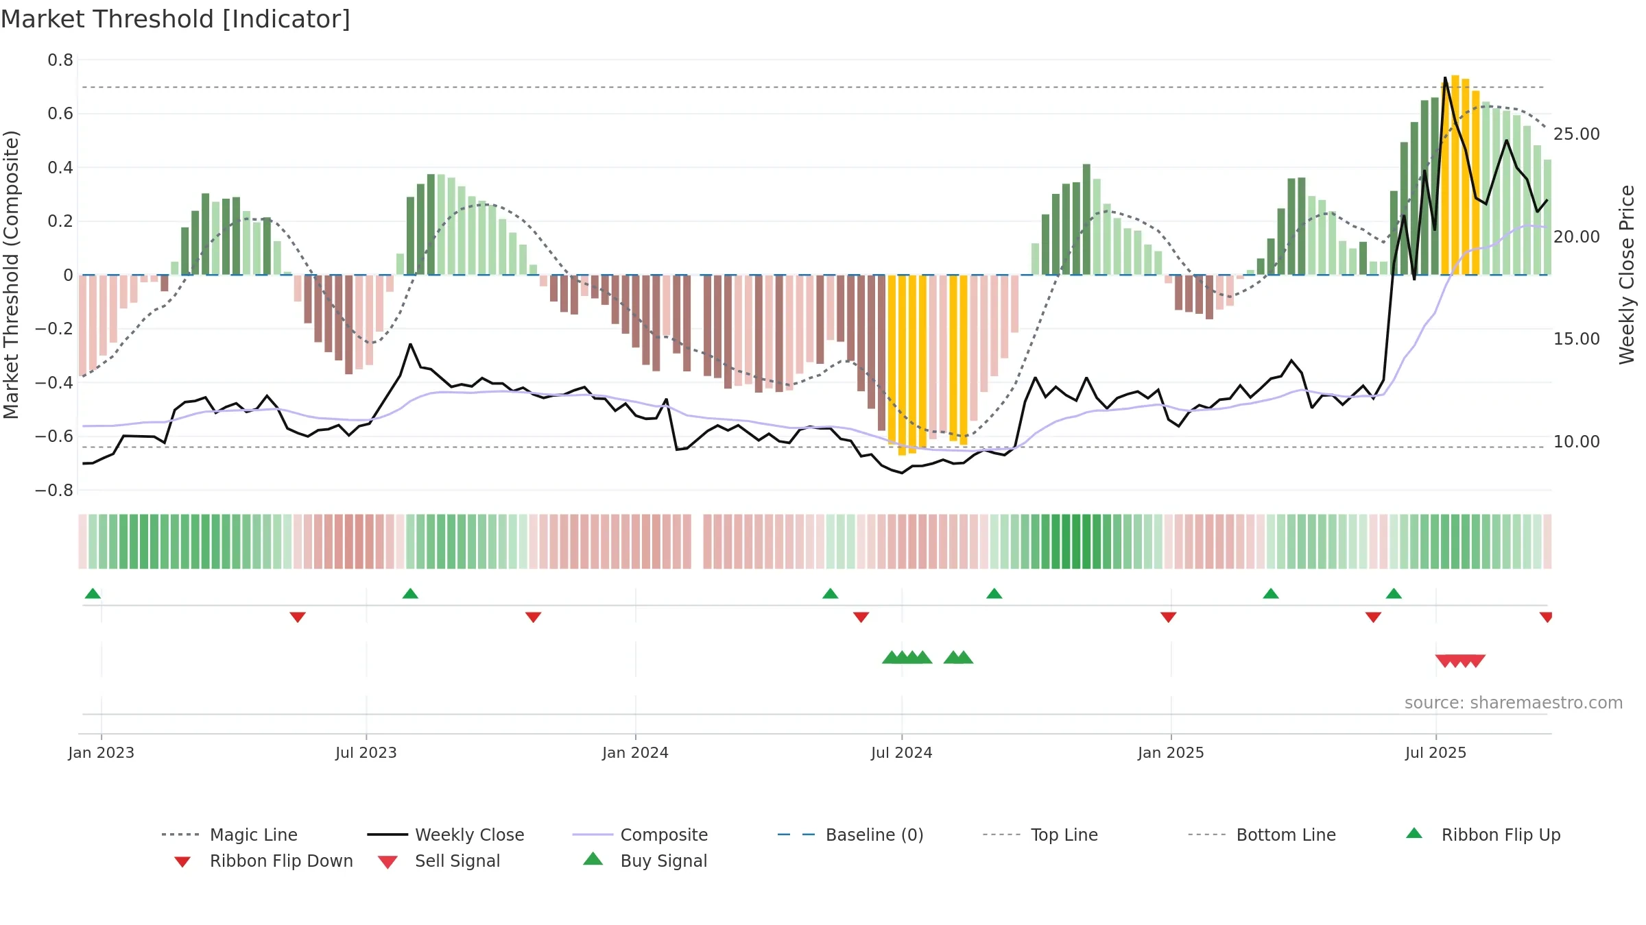
Task: Click the 15.00 tick on right price axis
Action: 1577,339
